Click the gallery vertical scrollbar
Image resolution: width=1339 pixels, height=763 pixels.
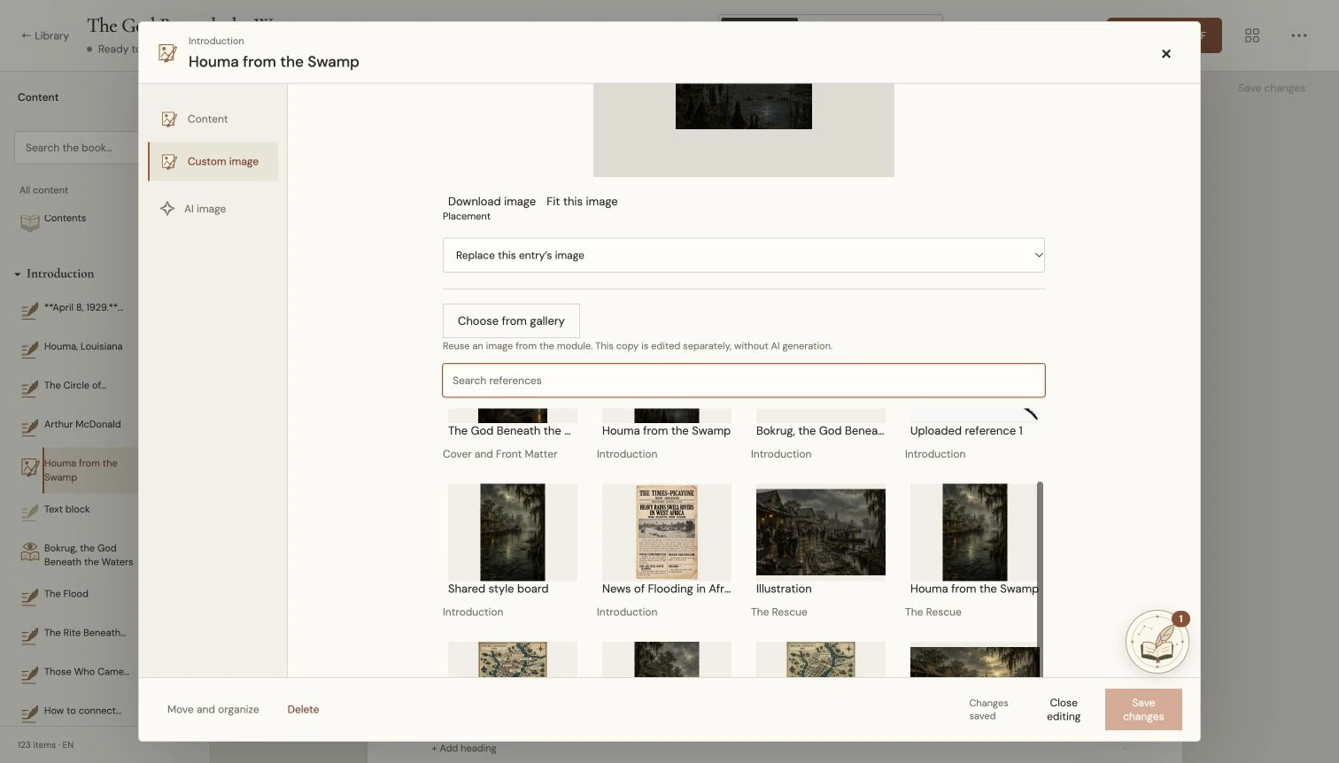point(1040,579)
